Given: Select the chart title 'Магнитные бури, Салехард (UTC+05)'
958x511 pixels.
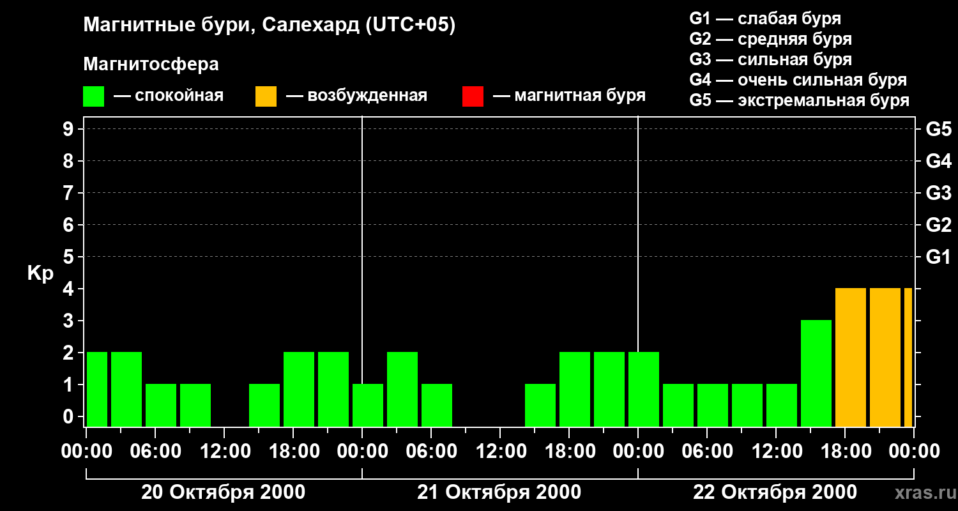Looking at the screenshot, I should pos(270,26).
